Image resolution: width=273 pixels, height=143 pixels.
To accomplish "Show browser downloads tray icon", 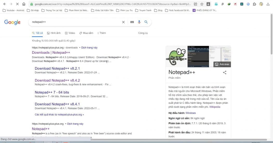I will tap(268, 4).
